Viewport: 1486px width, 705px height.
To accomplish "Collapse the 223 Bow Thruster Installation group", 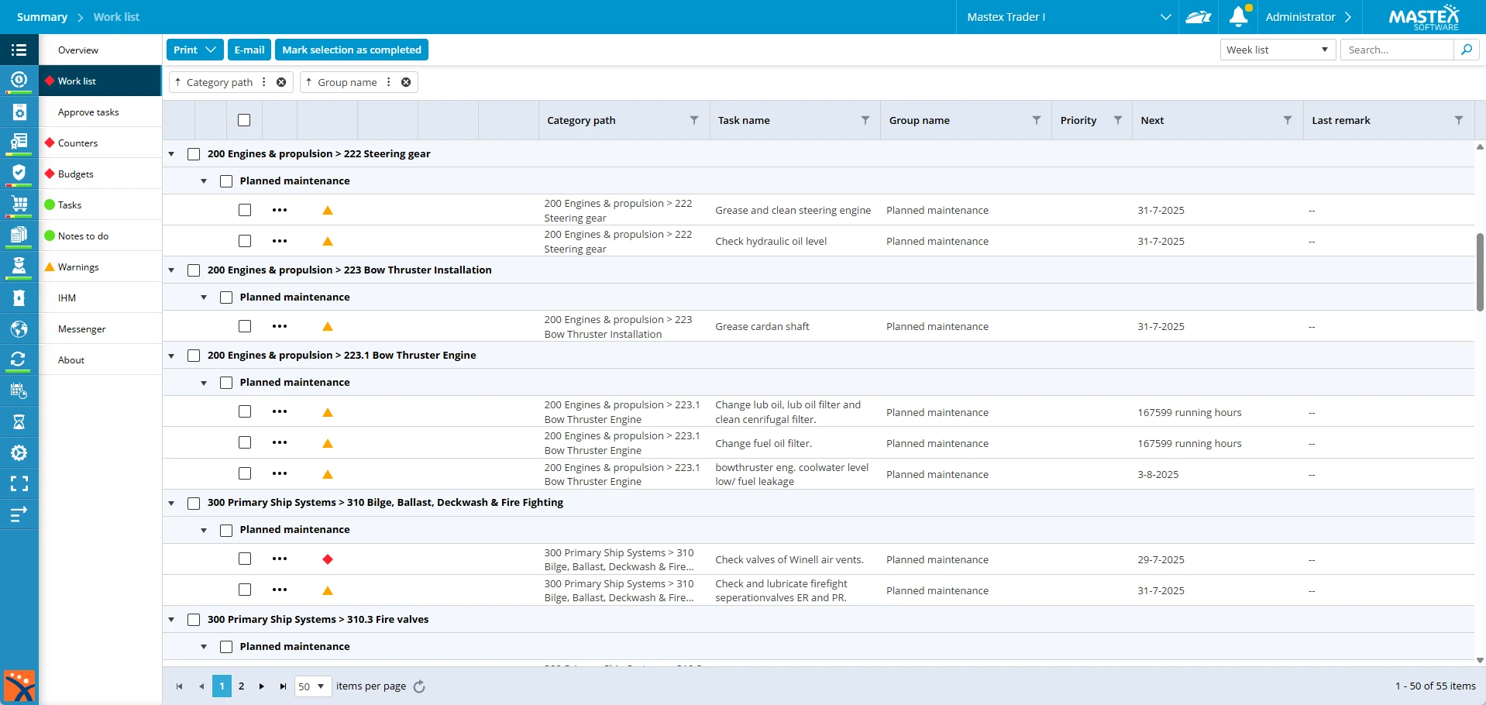I will tap(171, 270).
